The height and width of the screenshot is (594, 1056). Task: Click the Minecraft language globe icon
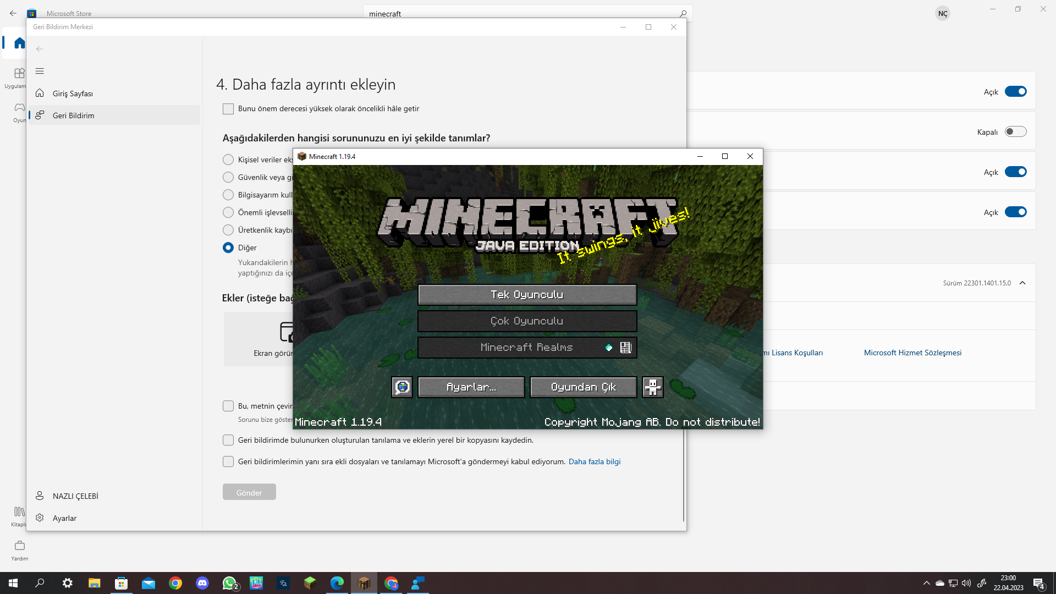[402, 387]
